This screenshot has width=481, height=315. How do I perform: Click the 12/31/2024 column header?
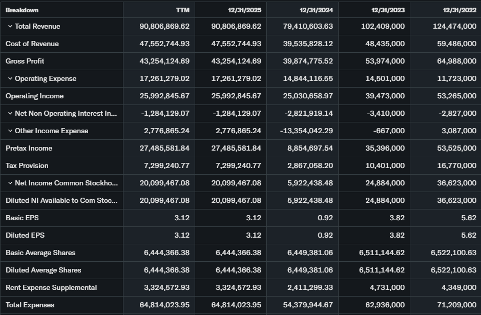(316, 10)
